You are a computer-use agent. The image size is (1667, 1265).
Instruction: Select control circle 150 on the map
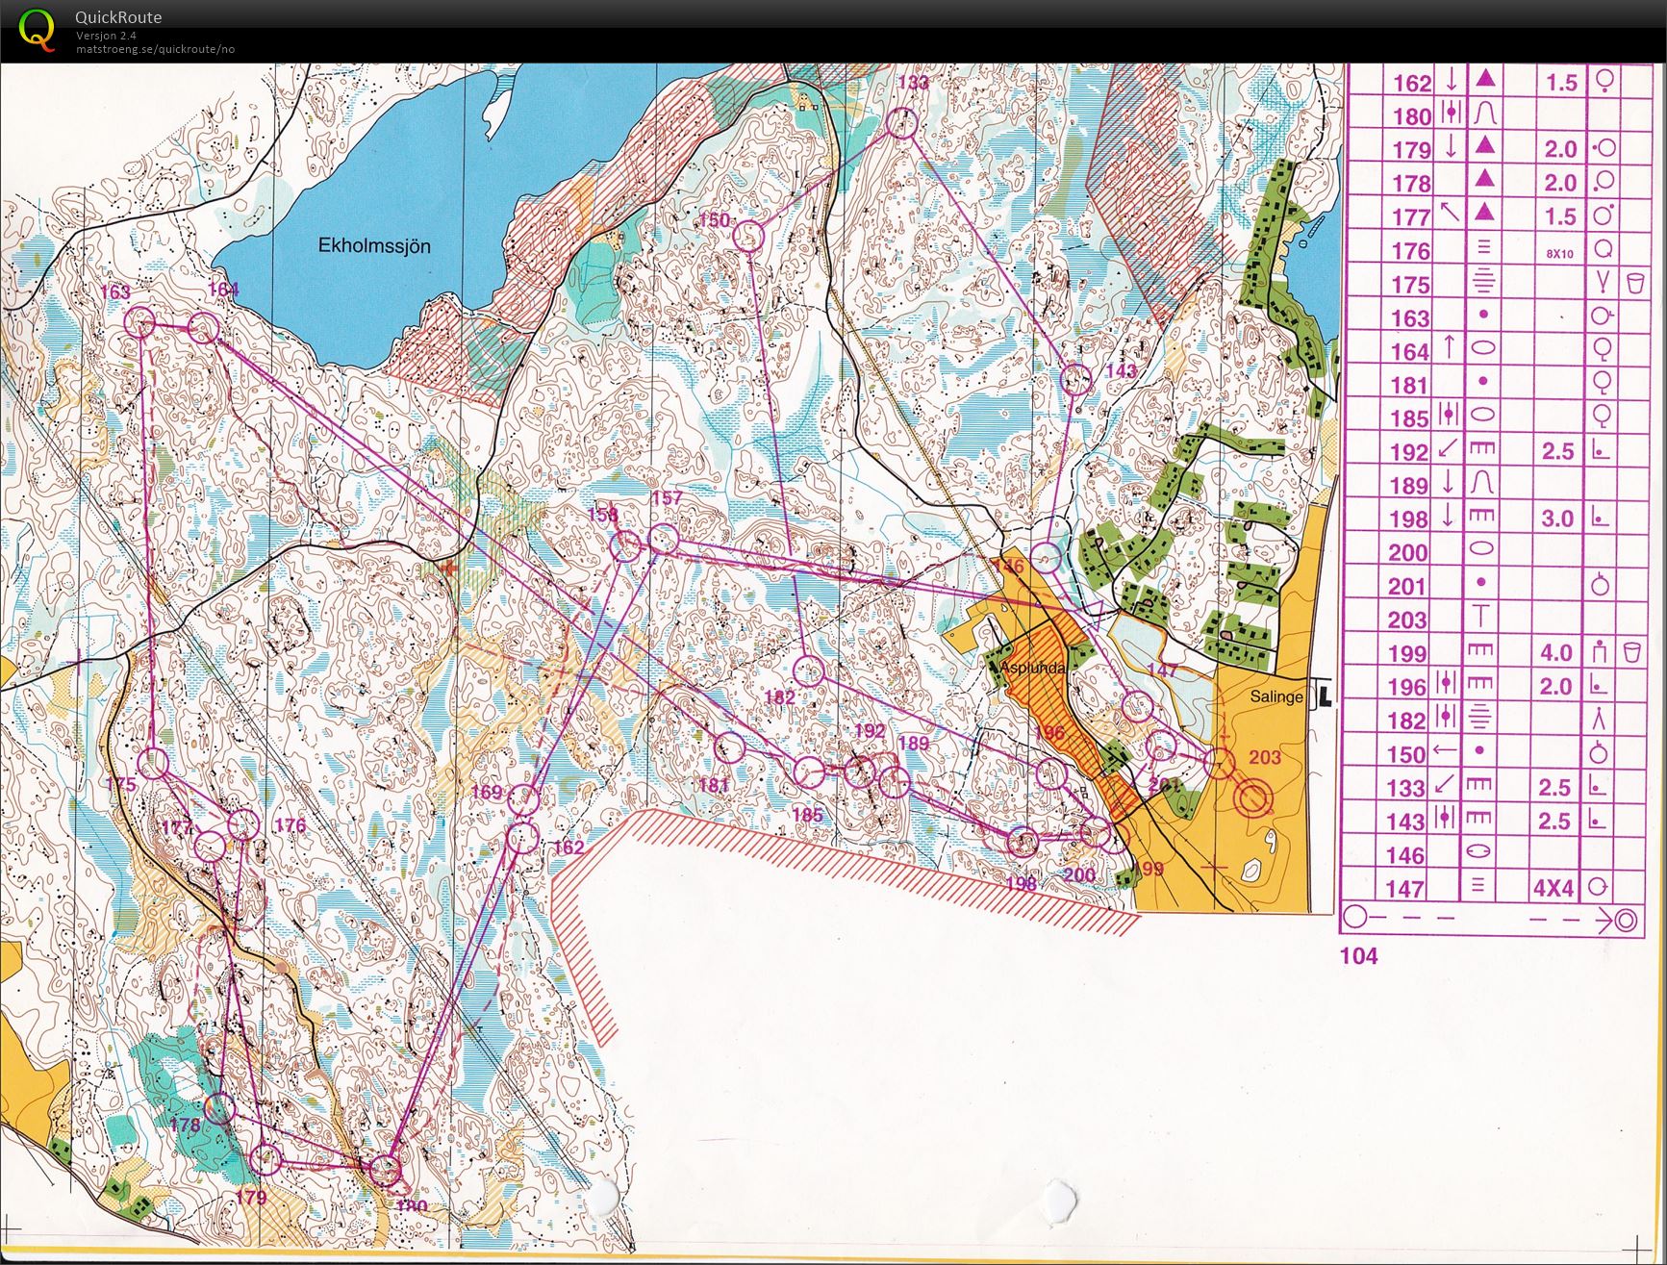(748, 236)
